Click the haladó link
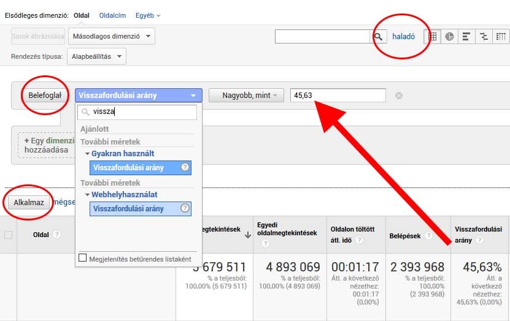The width and height of the screenshot is (510, 321). pos(404,36)
